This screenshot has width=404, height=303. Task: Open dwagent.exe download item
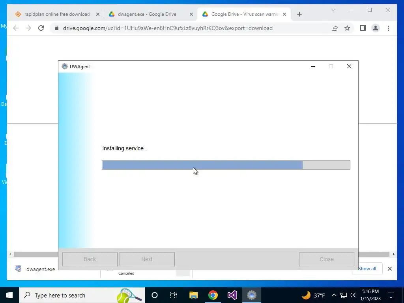coord(41,269)
